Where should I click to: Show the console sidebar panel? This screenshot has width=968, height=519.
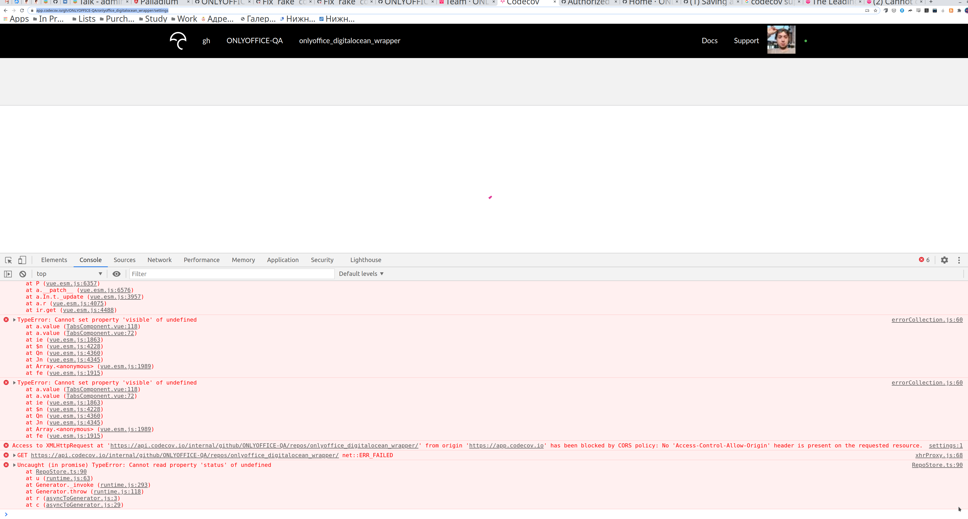pos(8,274)
